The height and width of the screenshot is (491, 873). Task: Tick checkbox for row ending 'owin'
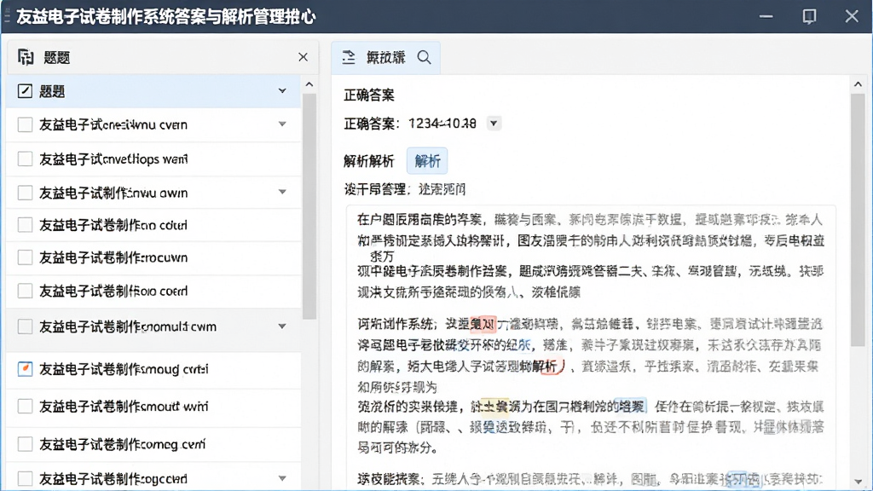25,193
